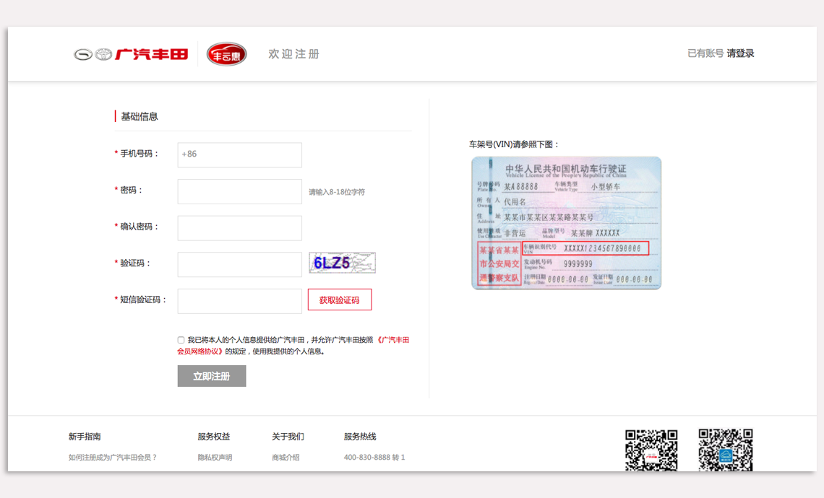Select the 确认密码 confirm password field
This screenshot has height=498, width=824.
click(x=239, y=228)
